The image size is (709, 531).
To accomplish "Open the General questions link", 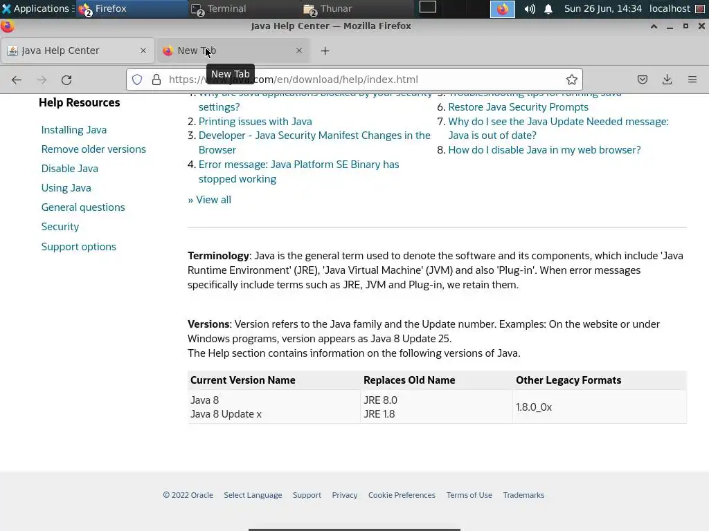I will [83, 207].
